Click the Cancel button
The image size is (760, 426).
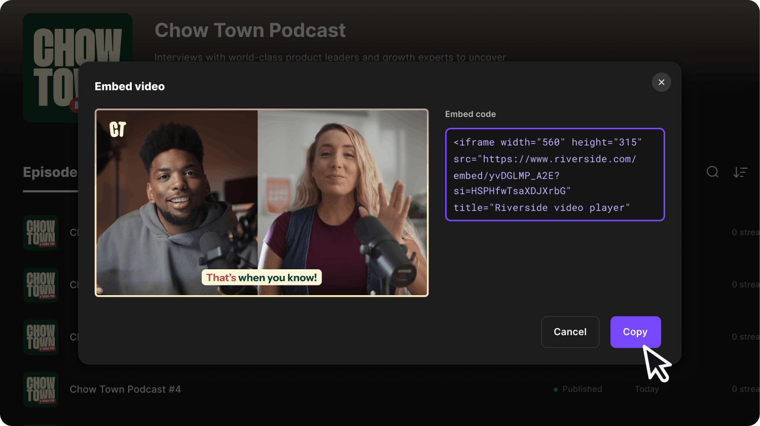point(570,332)
